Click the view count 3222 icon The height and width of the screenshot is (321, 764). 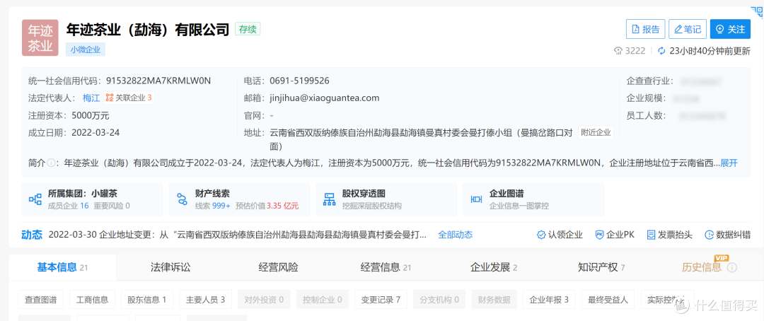619,51
